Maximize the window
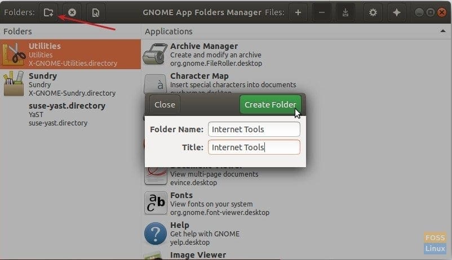This screenshot has height=260, width=452. (x=431, y=12)
